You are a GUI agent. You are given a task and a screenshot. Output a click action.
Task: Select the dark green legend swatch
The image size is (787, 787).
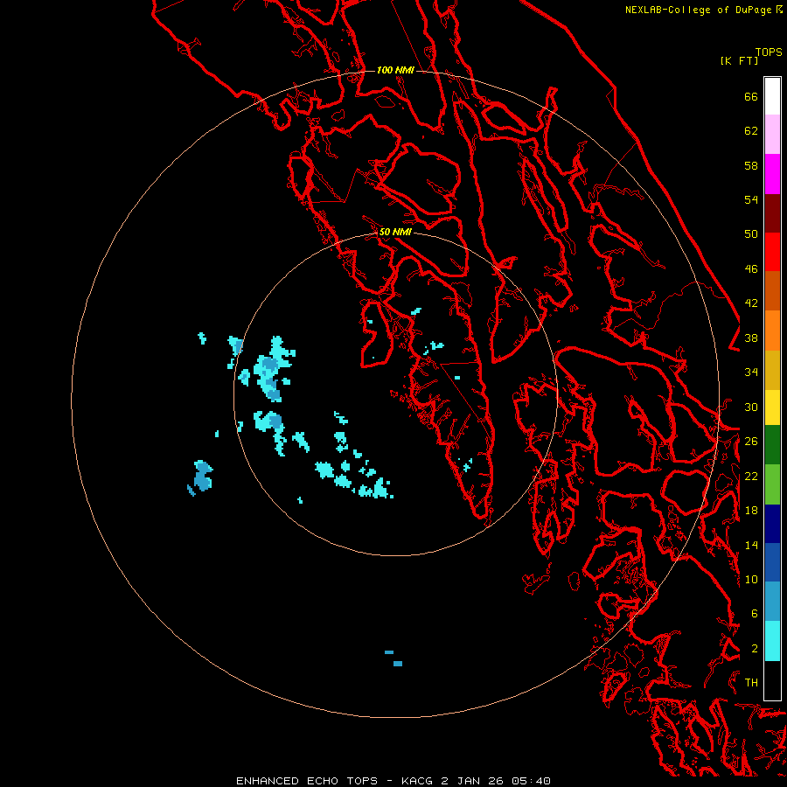pyautogui.click(x=772, y=445)
